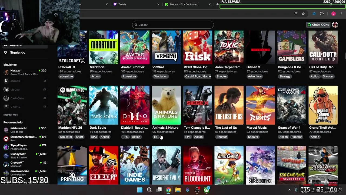Open misternacho recommended channel

tap(25, 130)
